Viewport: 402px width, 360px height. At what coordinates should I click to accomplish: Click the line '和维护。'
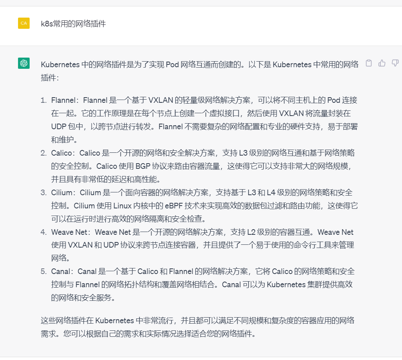64,140
